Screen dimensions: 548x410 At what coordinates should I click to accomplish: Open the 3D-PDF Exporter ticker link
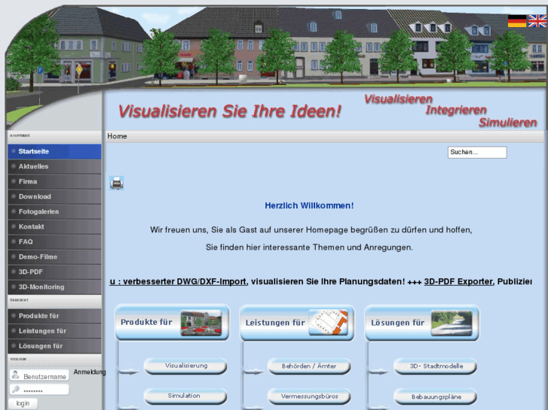tap(458, 281)
